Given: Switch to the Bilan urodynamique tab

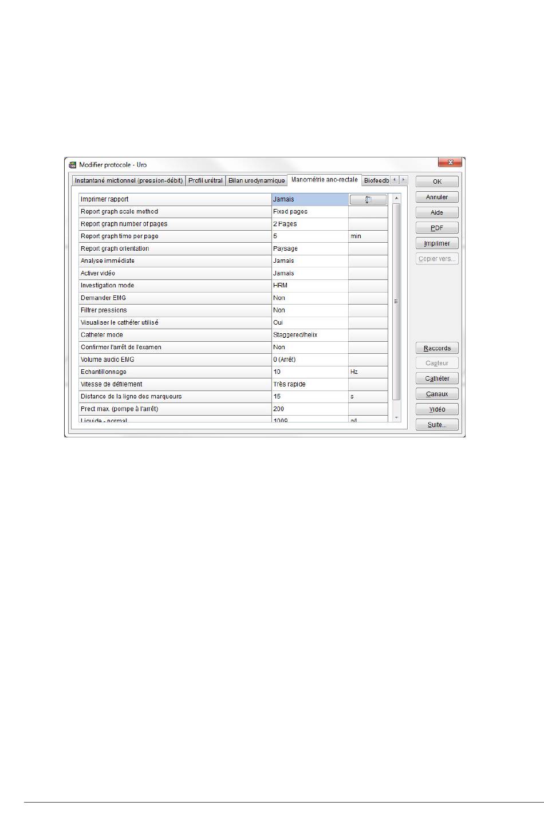Looking at the screenshot, I should (257, 180).
